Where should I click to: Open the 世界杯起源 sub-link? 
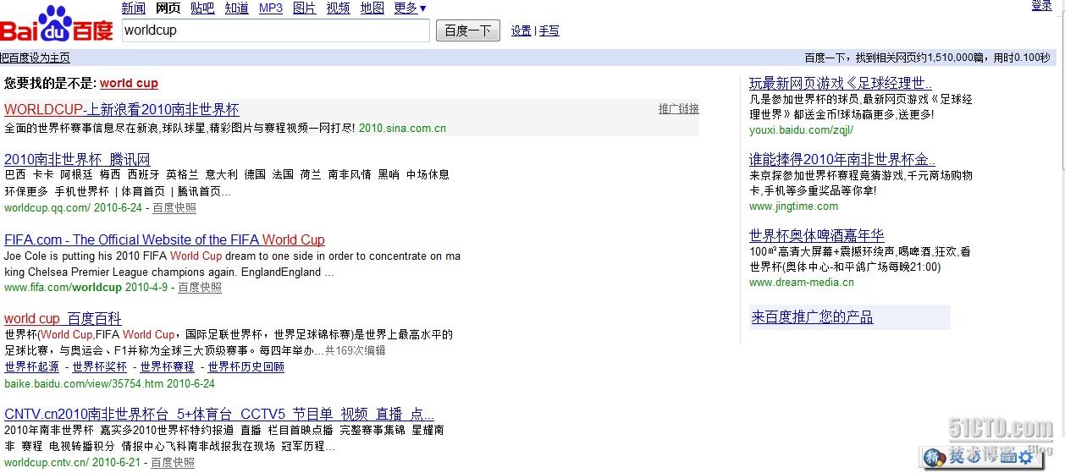pyautogui.click(x=32, y=366)
